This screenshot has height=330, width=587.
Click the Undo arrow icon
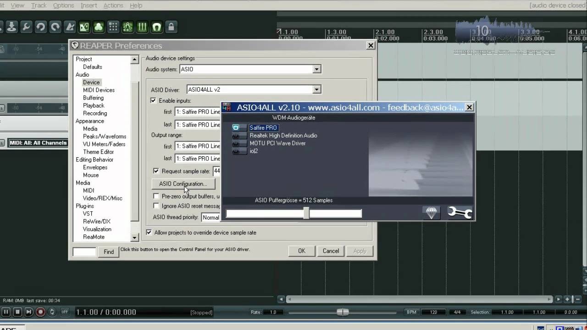click(x=41, y=27)
